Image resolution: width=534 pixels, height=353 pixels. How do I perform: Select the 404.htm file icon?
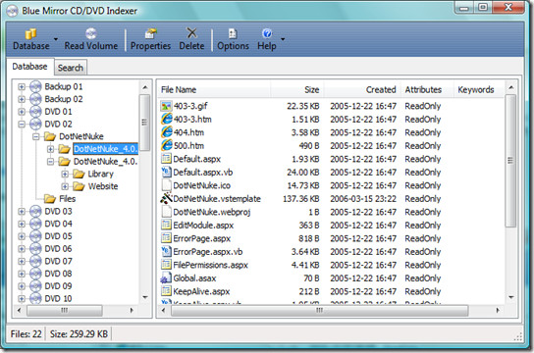click(166, 132)
